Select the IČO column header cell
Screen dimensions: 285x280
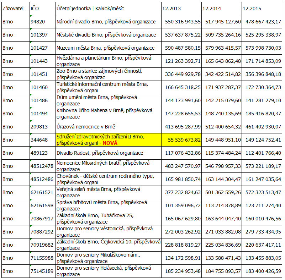click(x=43, y=9)
